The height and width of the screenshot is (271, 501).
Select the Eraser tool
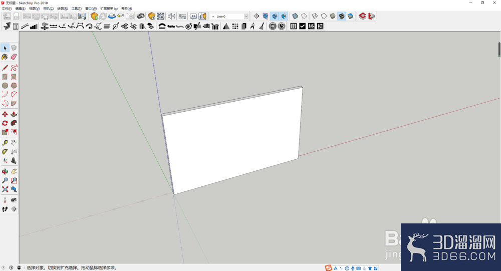[x=14, y=57]
